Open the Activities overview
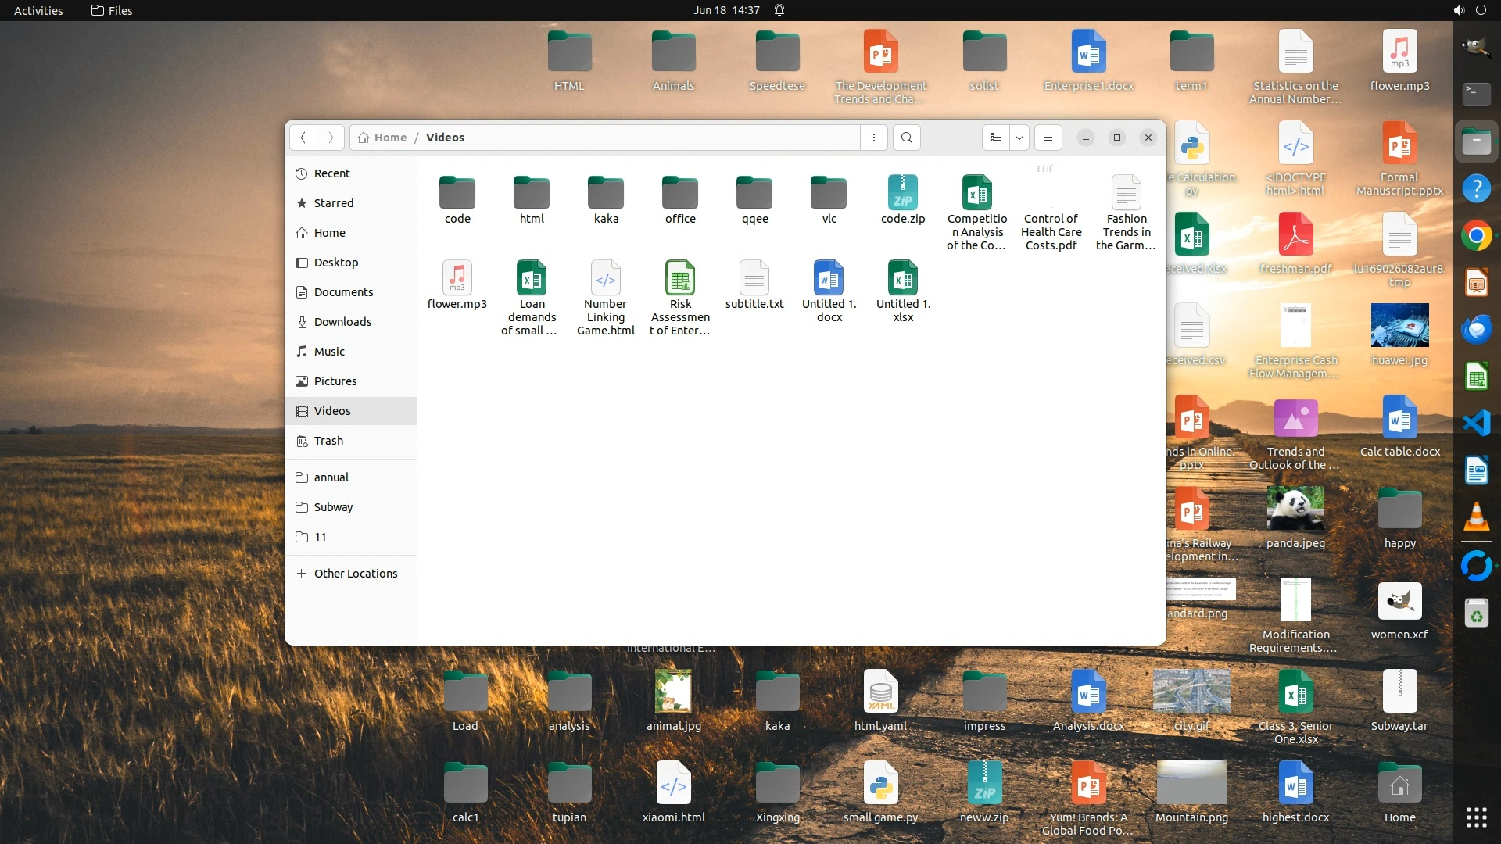Viewport: 1501px width, 844px height. pyautogui.click(x=38, y=10)
